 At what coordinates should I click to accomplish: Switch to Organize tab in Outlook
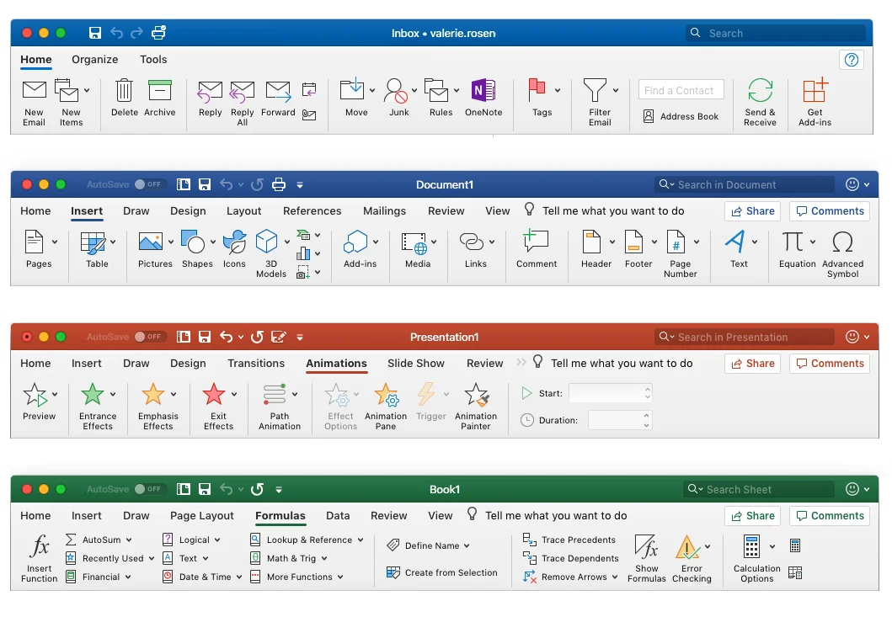coord(95,59)
